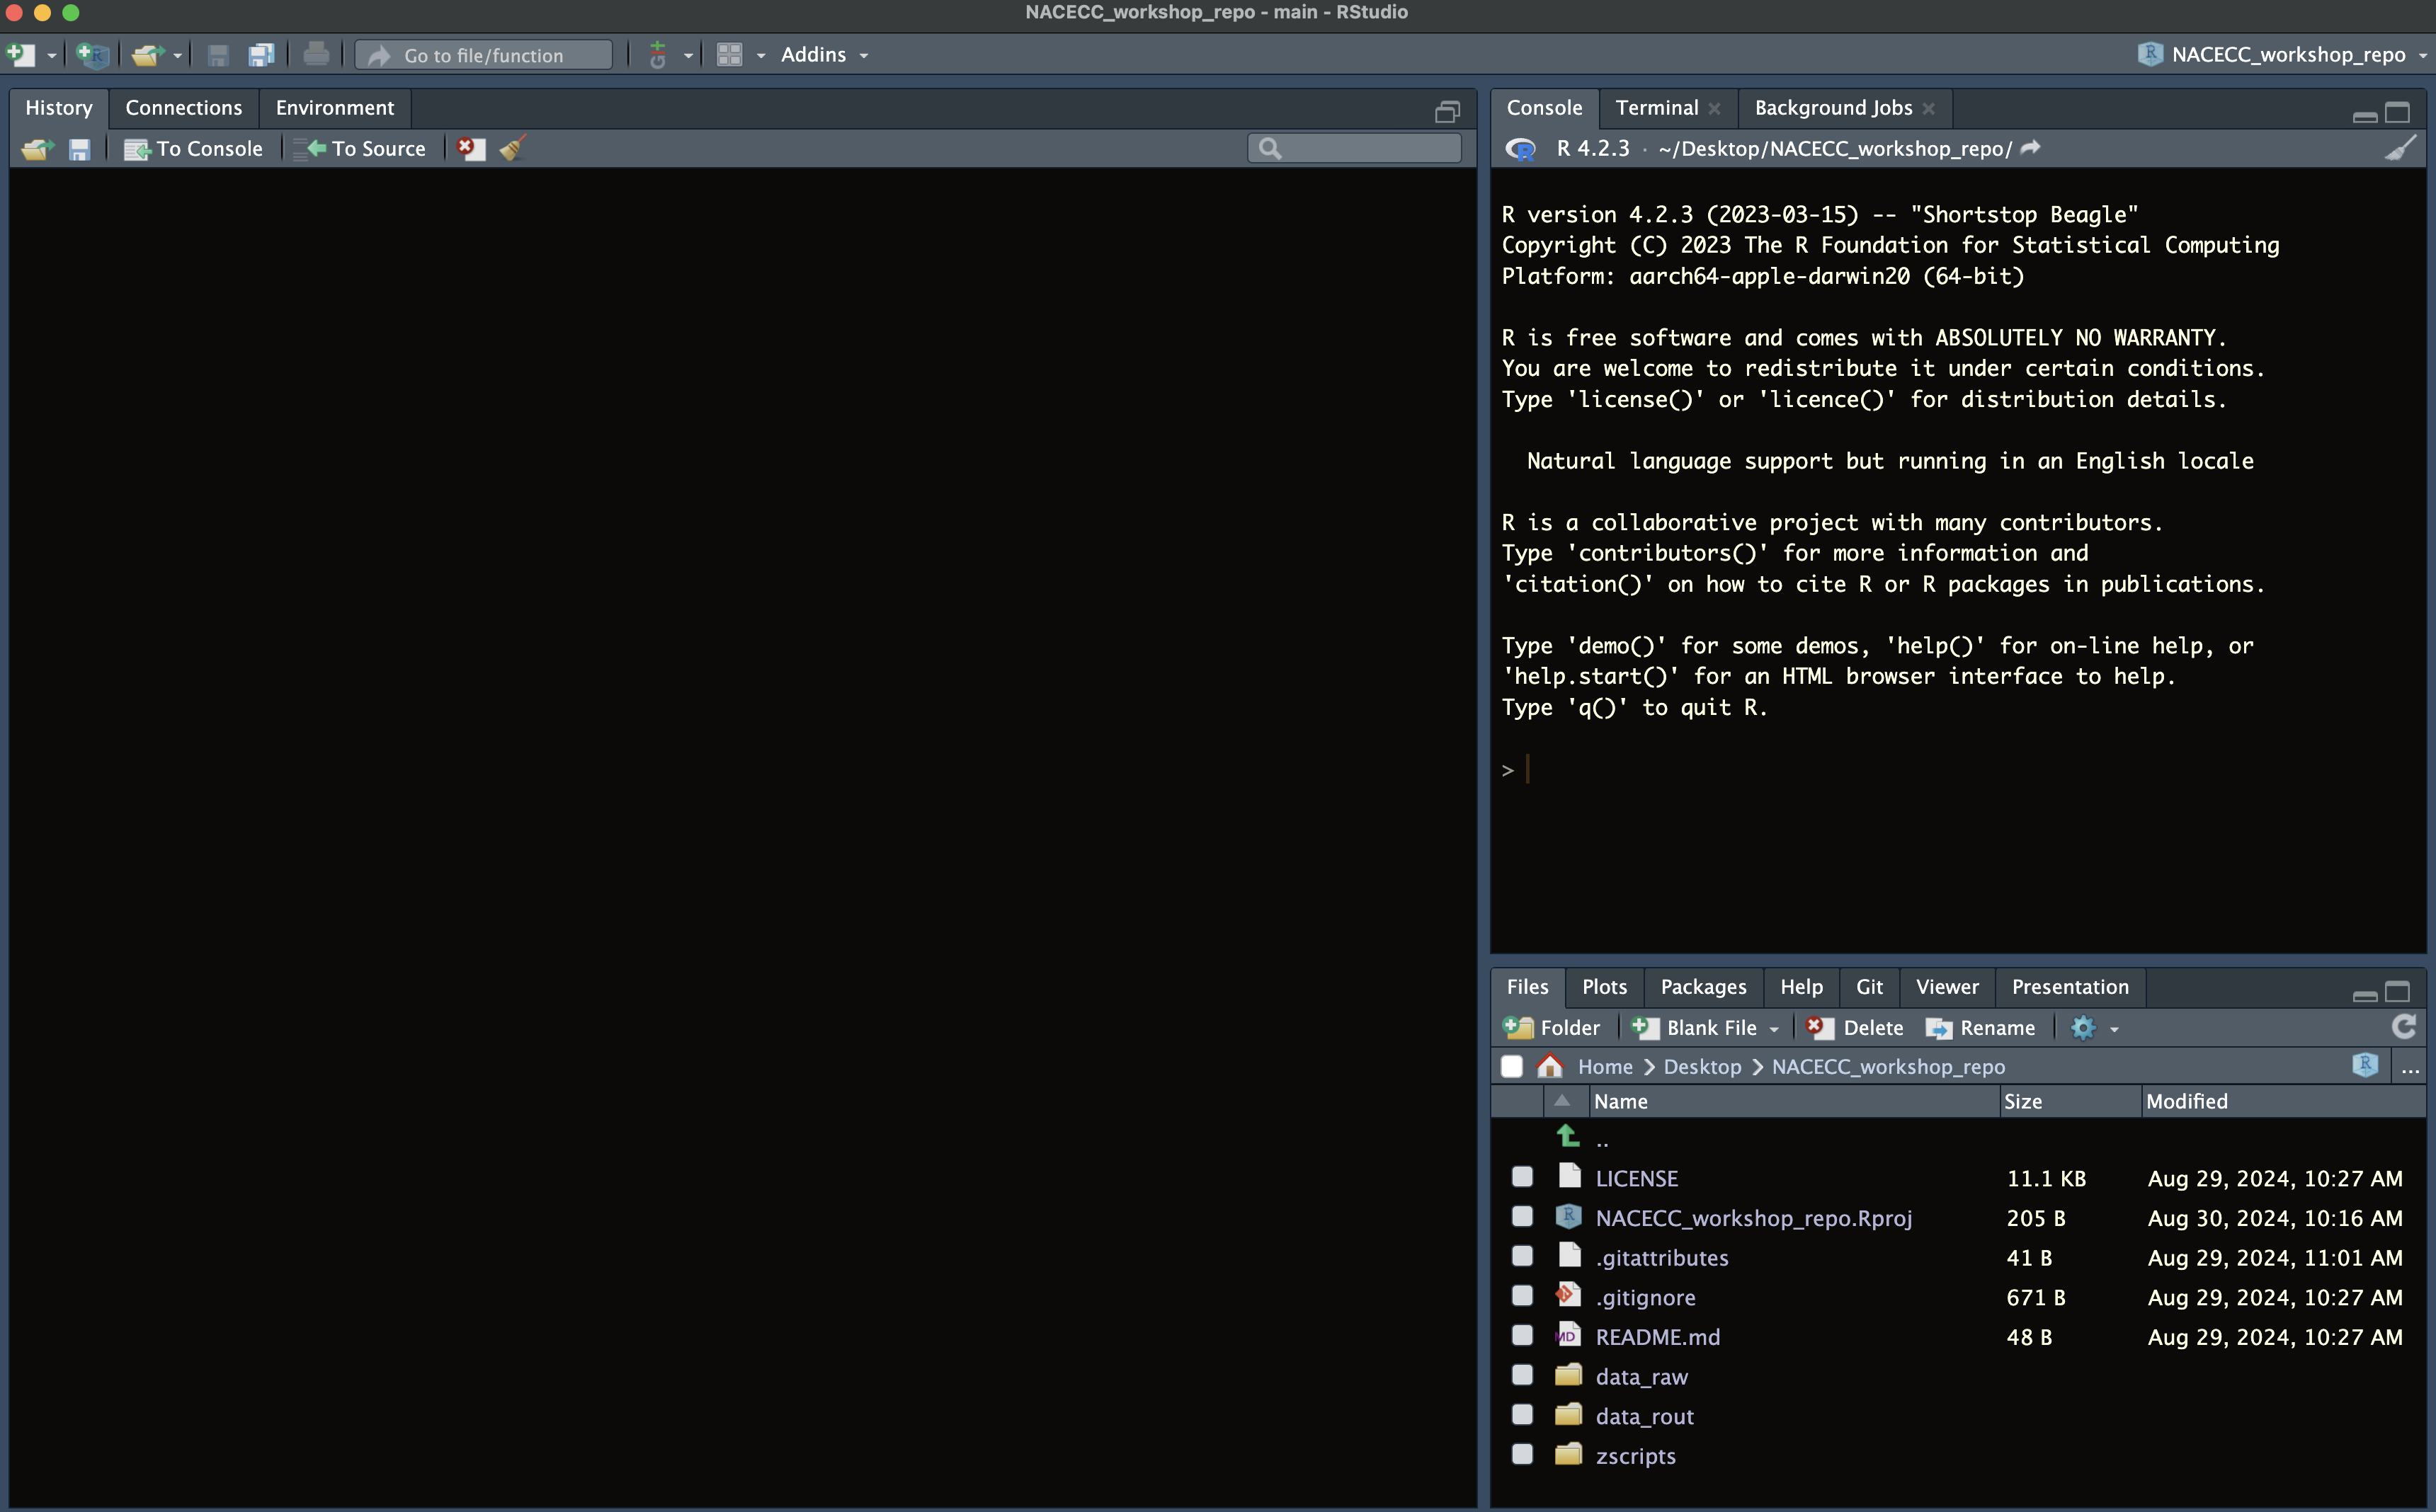The image size is (2436, 1512).
Task: Click the Git version control toolbar icon
Action: click(657, 55)
